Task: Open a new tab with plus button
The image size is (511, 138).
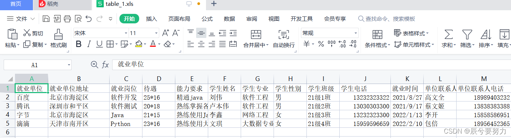Action: (214, 4)
